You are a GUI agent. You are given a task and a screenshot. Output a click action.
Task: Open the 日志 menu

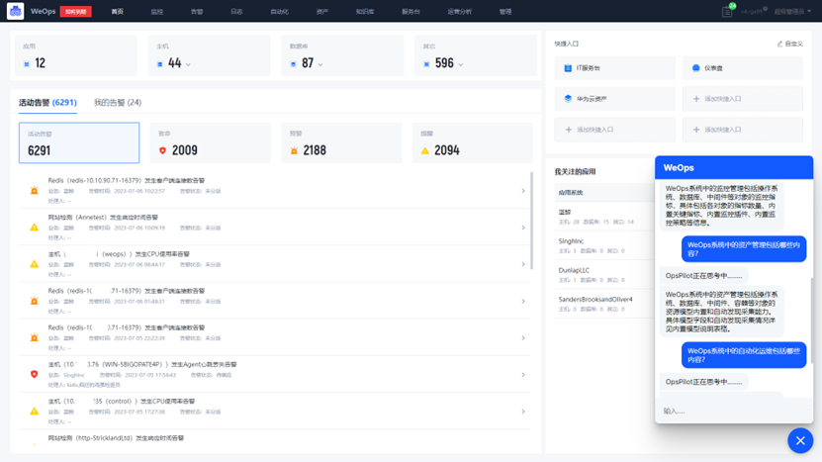pos(236,12)
